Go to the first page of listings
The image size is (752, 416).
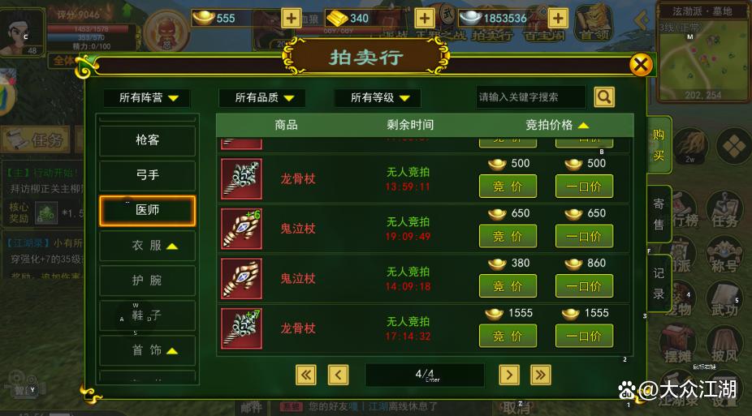[306, 375]
